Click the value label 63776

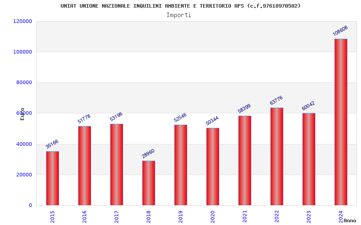[276, 100]
